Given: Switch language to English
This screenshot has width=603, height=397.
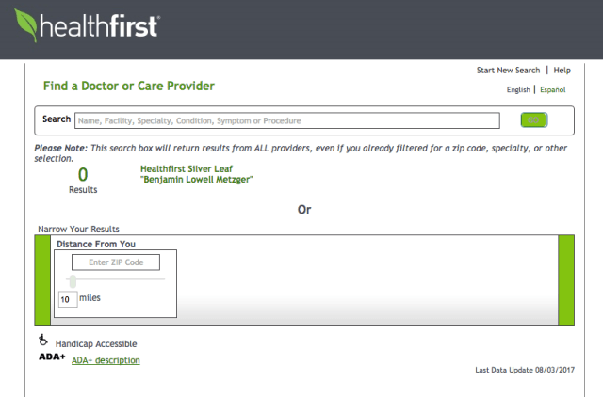Looking at the screenshot, I should (x=518, y=89).
